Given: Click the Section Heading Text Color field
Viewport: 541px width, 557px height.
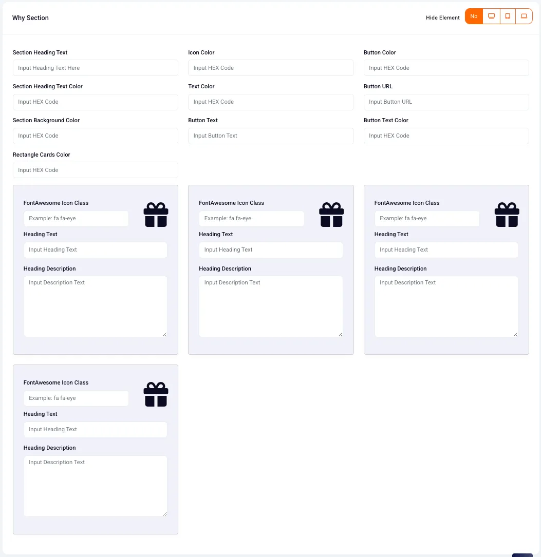Looking at the screenshot, I should (x=95, y=102).
